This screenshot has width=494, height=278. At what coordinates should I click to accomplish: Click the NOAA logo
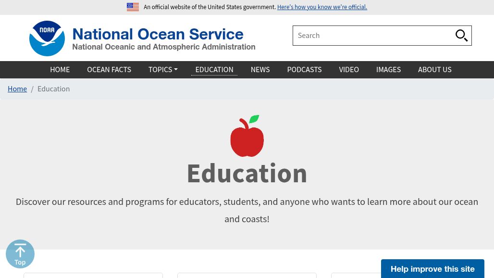pyautogui.click(x=47, y=38)
